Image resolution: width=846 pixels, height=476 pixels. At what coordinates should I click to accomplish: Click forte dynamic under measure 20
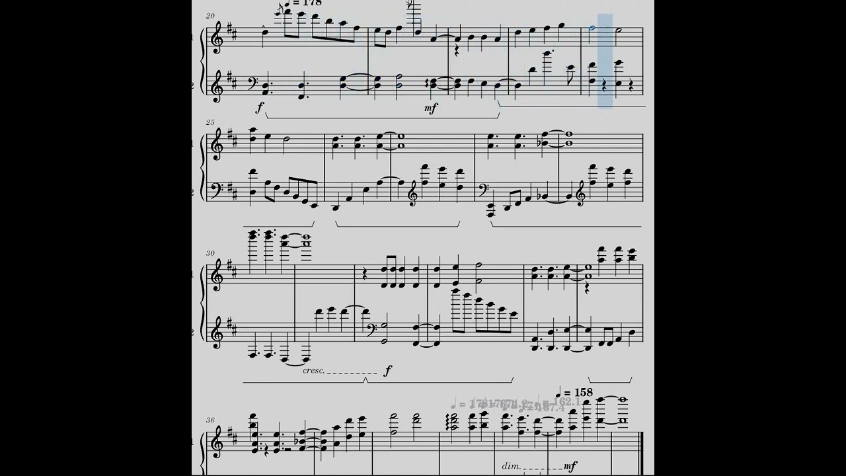click(260, 106)
